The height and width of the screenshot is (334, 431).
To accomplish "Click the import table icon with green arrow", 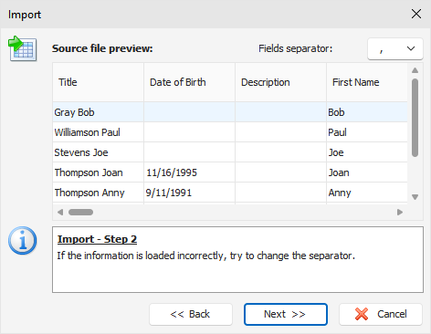I will click(23, 48).
